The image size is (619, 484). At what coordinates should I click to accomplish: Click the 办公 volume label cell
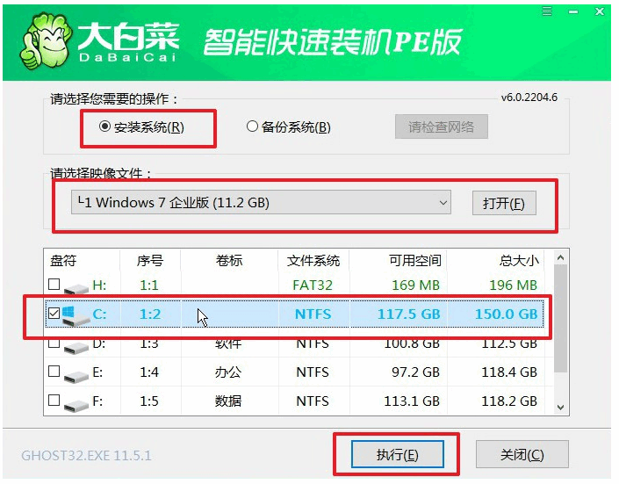coord(227,372)
